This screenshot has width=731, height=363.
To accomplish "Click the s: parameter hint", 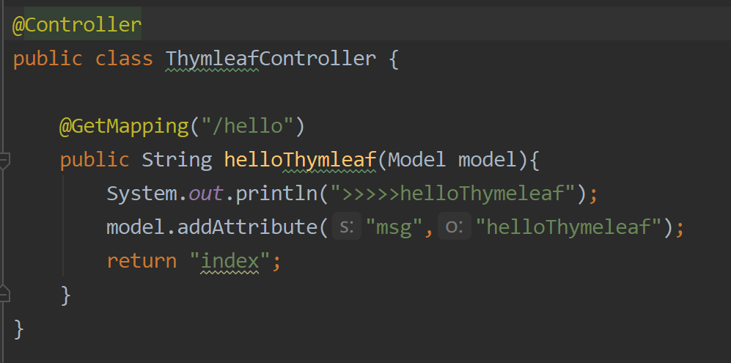I will (346, 227).
